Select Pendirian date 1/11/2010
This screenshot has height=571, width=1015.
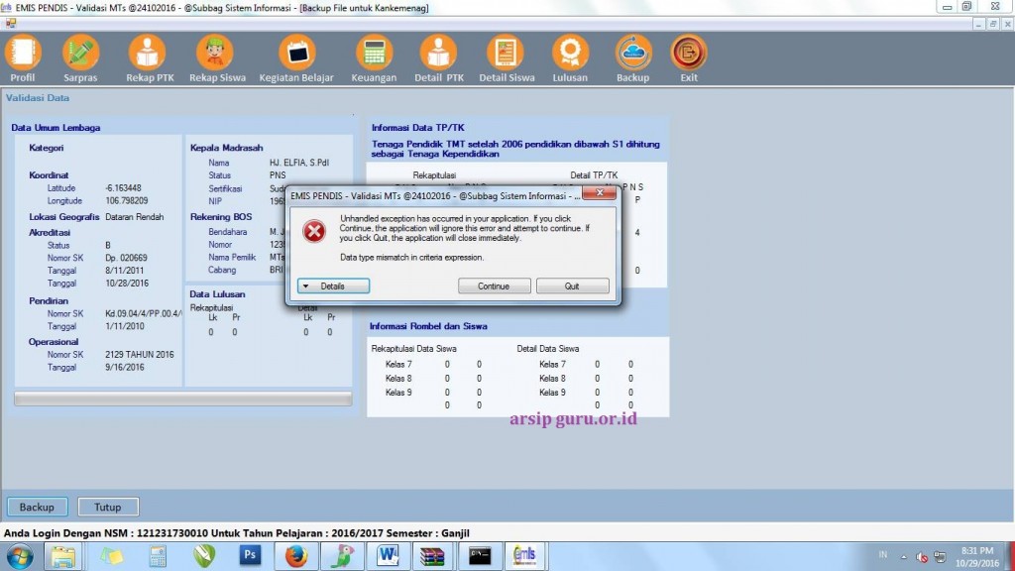click(124, 327)
